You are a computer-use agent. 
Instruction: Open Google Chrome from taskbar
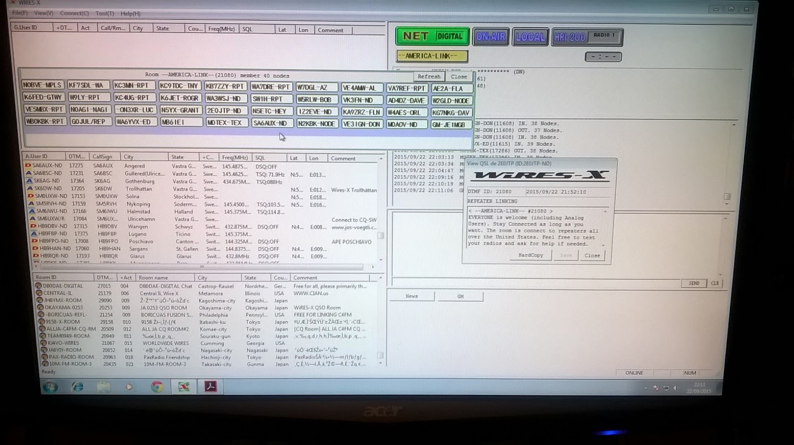pos(157,387)
